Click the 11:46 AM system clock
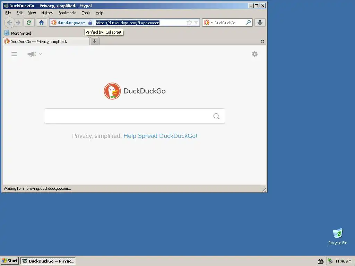This screenshot has width=355, height=266. pos(344,261)
